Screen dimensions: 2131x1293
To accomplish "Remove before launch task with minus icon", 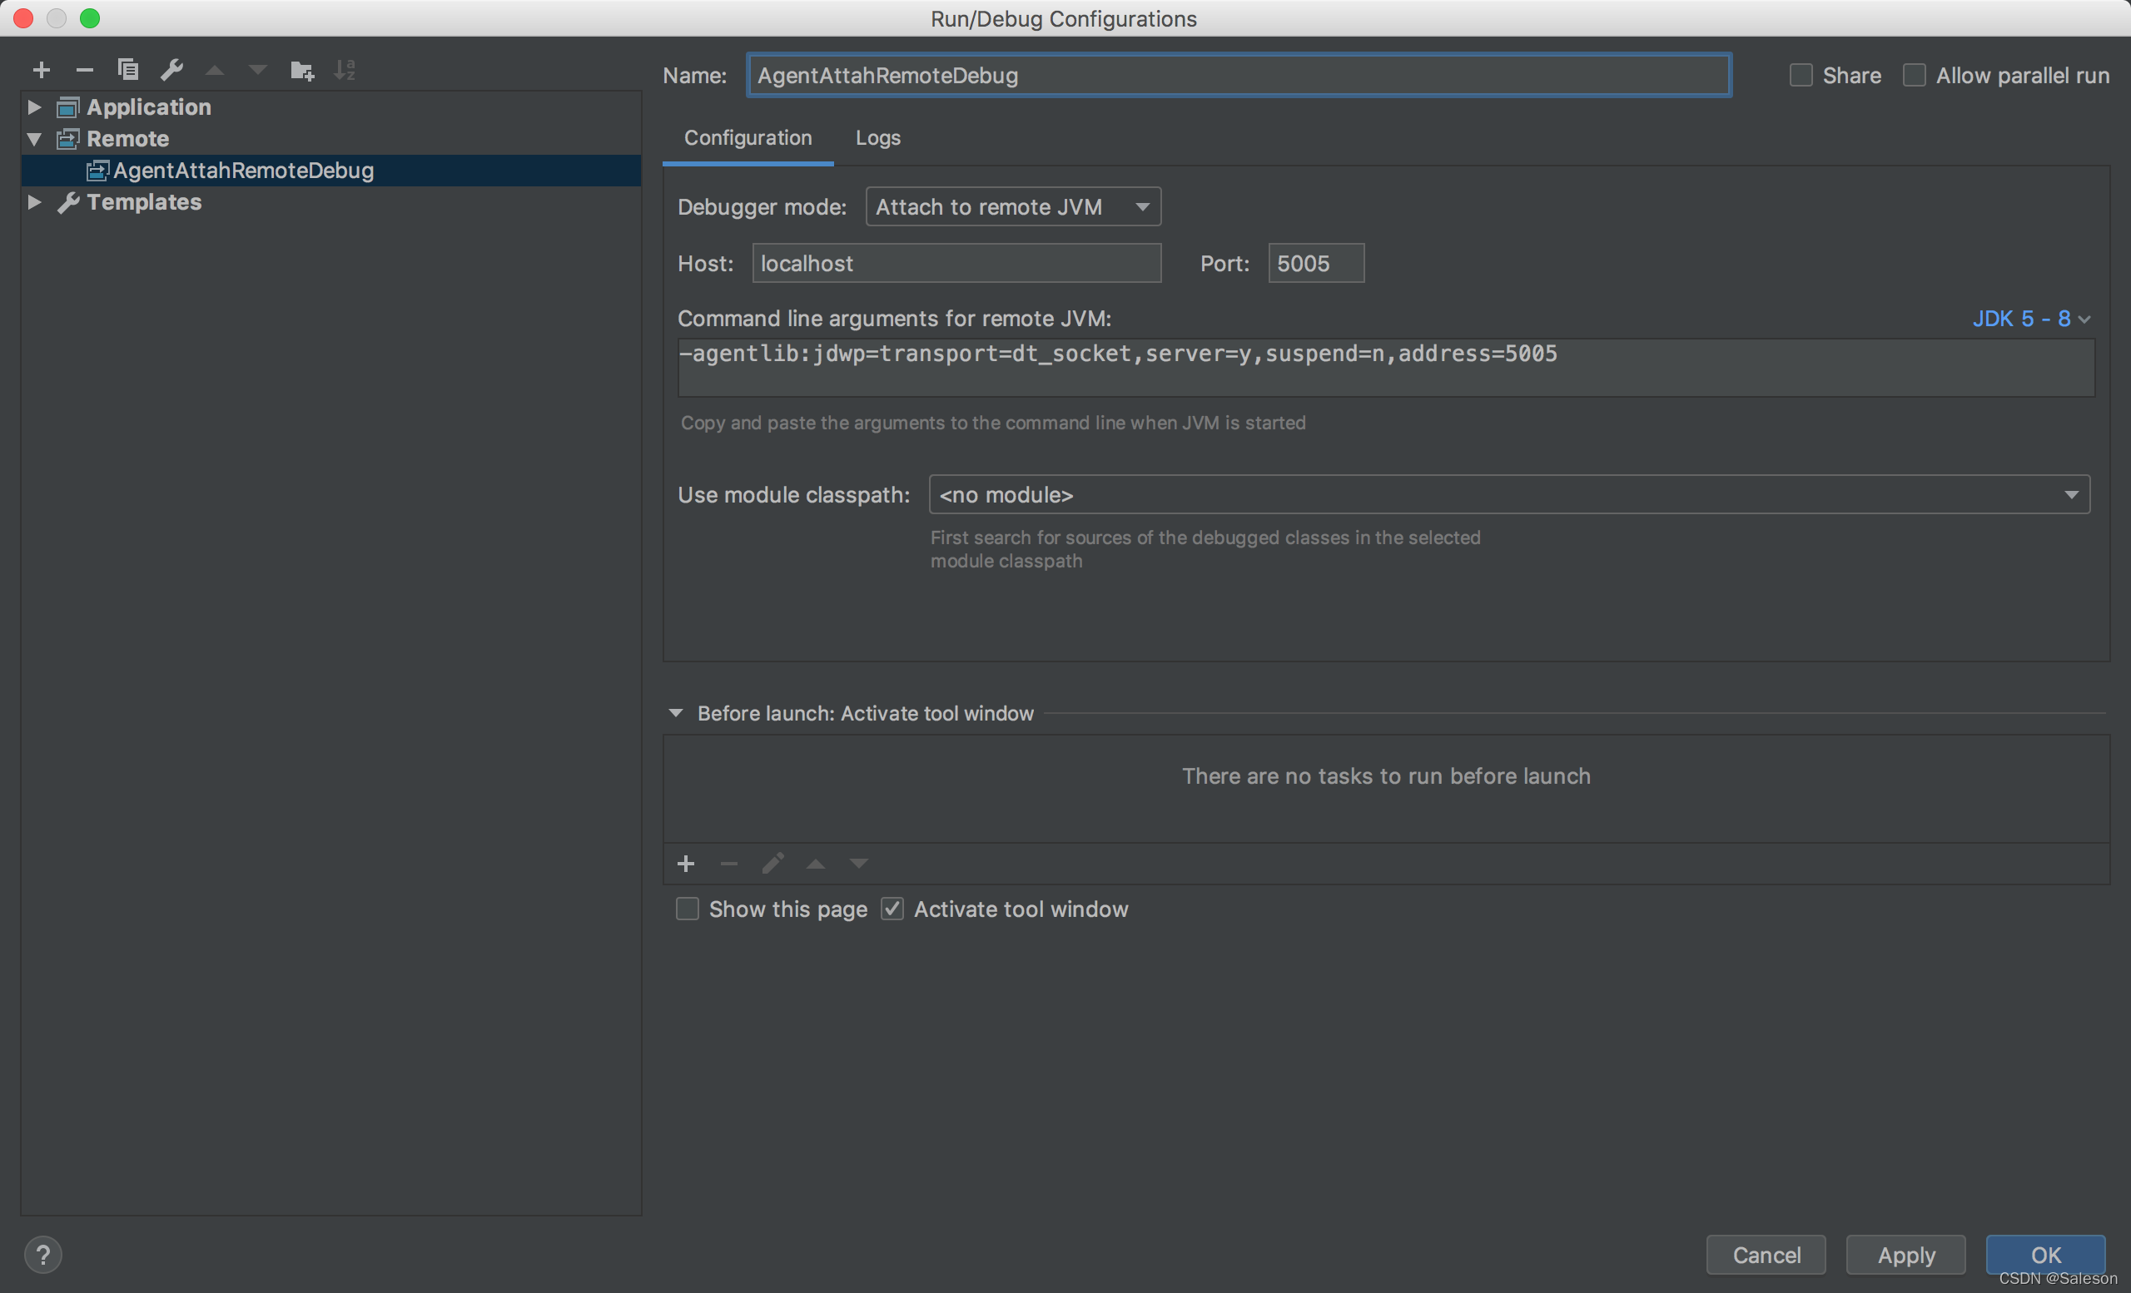I will [x=729, y=864].
